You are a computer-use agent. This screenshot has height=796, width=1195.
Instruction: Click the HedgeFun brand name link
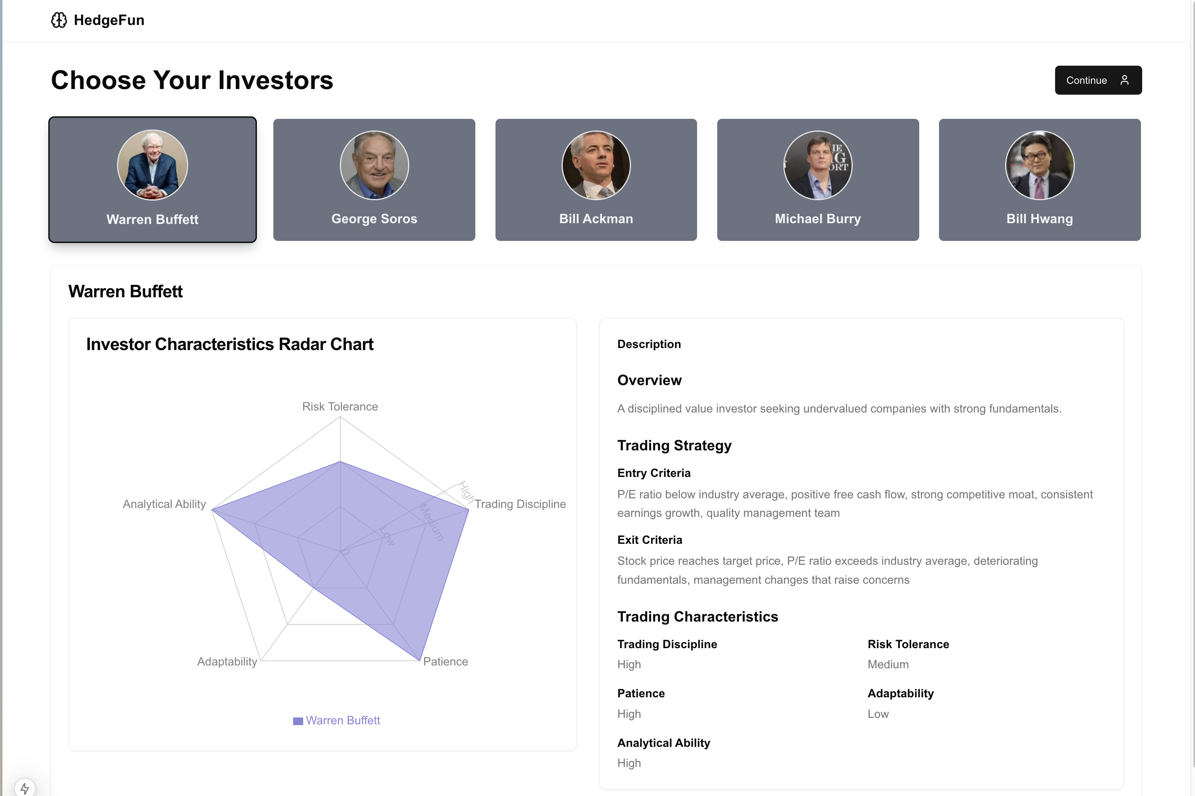[109, 20]
